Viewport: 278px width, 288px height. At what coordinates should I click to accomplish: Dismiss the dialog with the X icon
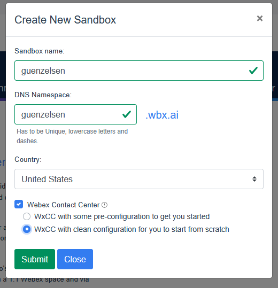coord(260,18)
